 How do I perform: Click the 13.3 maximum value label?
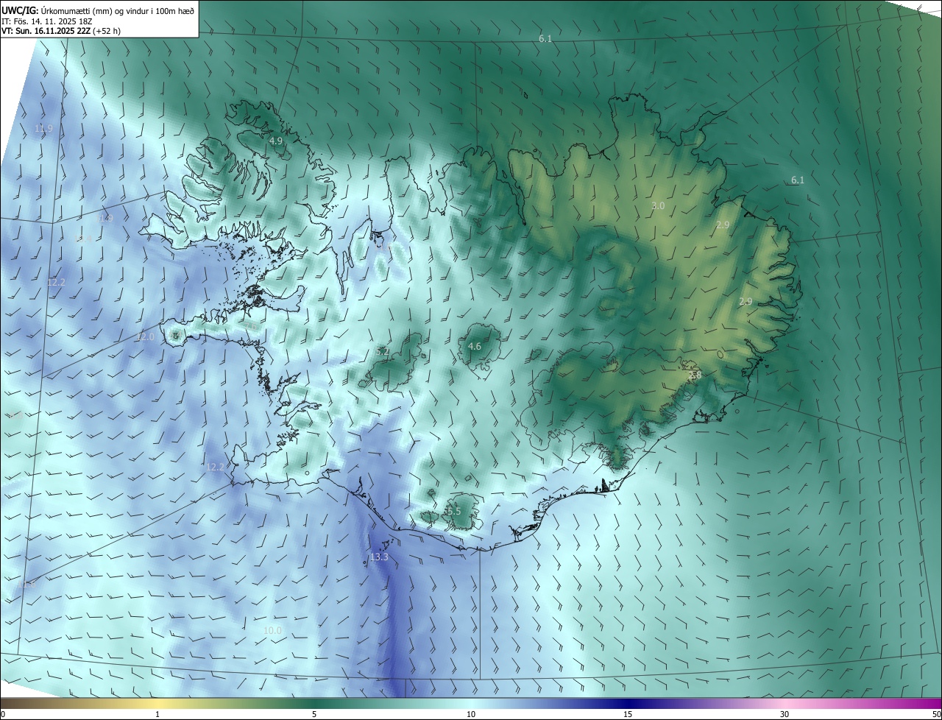pyautogui.click(x=379, y=557)
